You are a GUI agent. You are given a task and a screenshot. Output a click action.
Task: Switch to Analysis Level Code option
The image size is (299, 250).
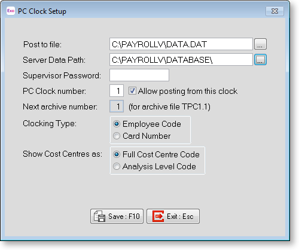tap(117, 166)
